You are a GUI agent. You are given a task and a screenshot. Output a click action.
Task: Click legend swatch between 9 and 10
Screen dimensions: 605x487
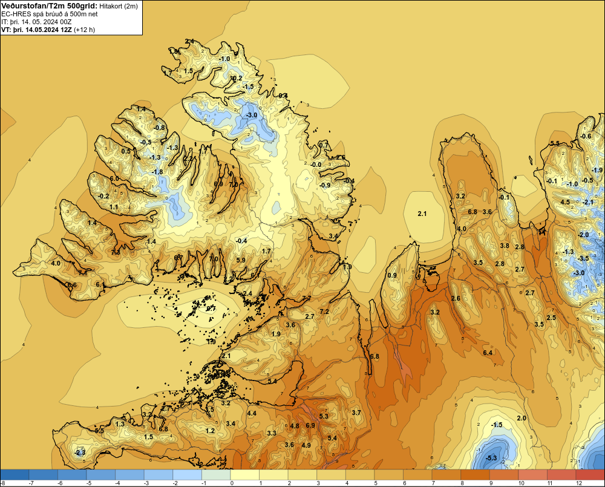coord(504,474)
